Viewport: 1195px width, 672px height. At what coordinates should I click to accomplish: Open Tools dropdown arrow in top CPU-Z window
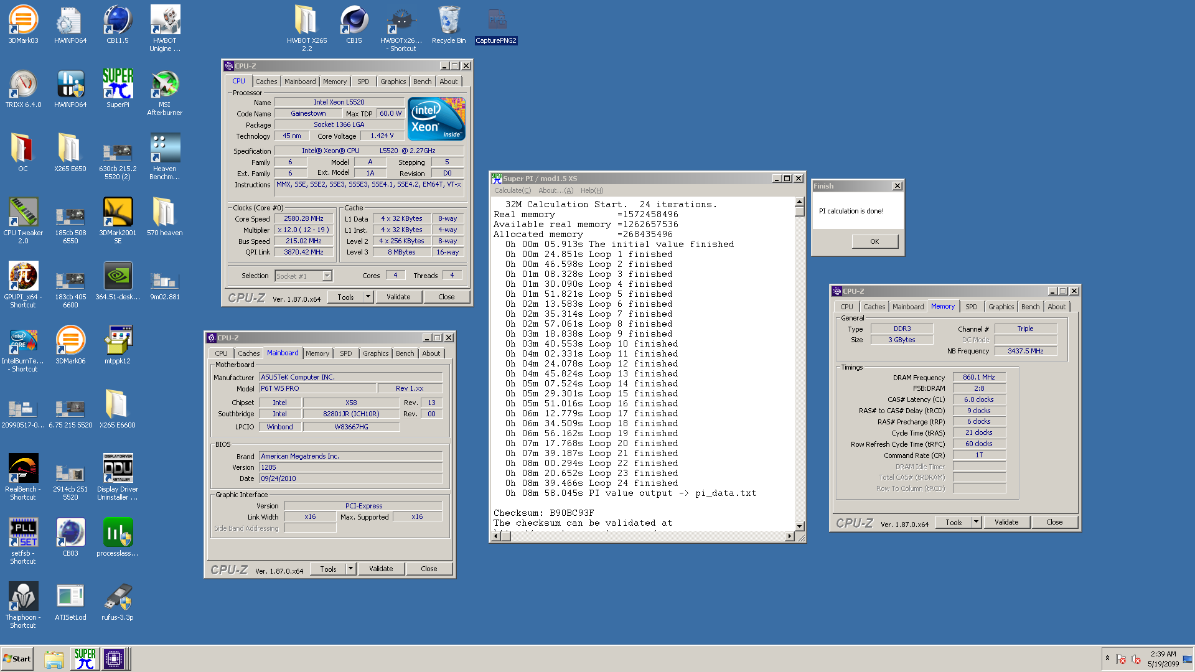[x=368, y=297]
